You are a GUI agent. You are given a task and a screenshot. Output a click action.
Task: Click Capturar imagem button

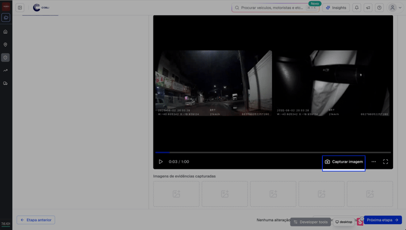pos(344,162)
